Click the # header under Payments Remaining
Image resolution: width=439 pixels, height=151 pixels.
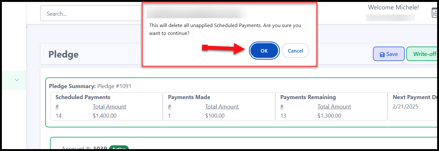coord(282,107)
